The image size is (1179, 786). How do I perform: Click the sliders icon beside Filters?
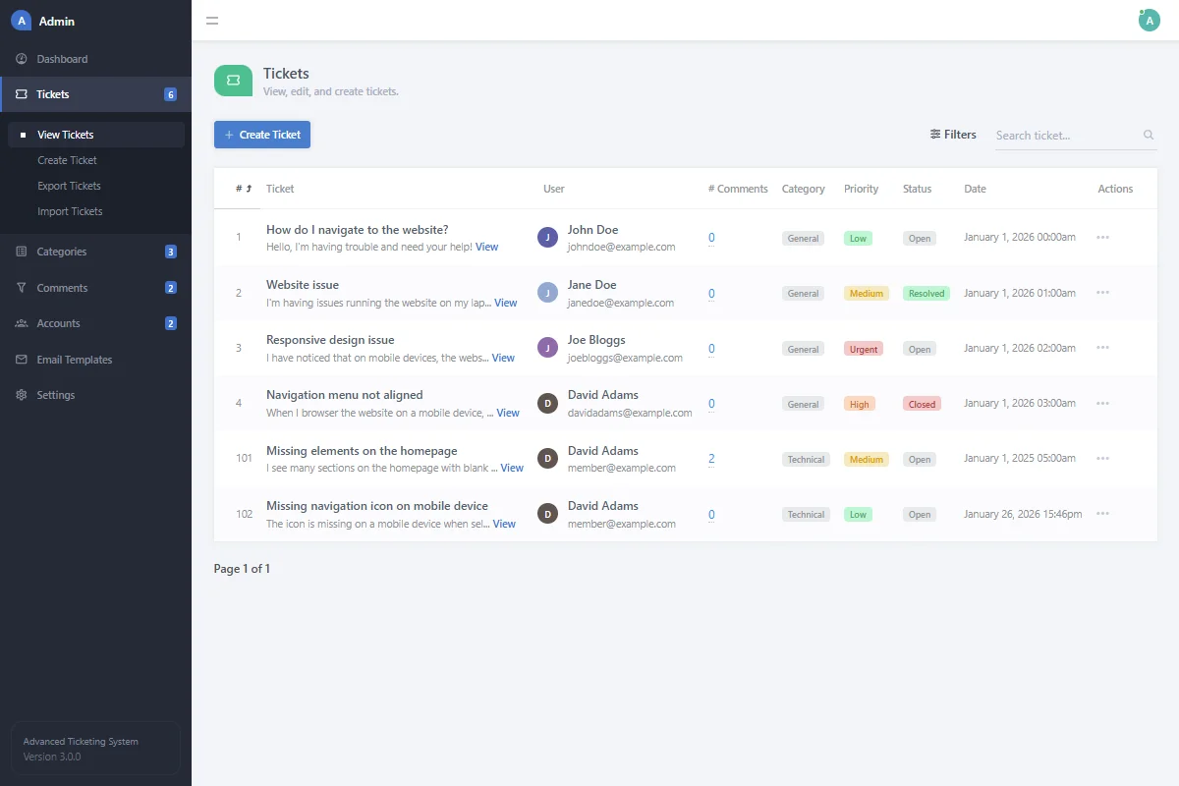point(935,135)
